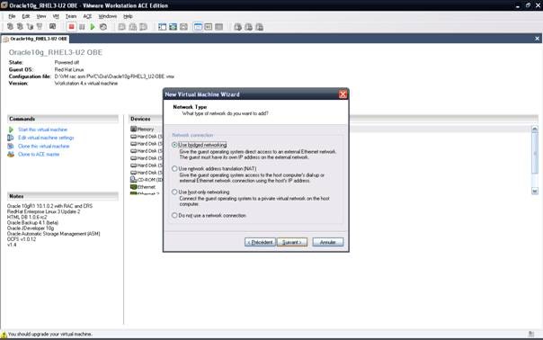The image size is (543, 340).
Task: Click Clone this virtual machine link
Action: click(x=44, y=146)
